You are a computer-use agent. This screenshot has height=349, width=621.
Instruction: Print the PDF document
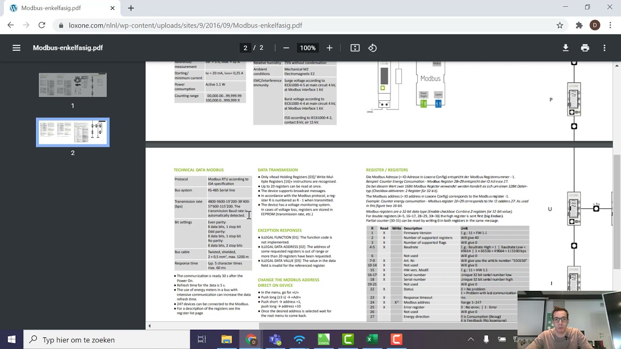585,48
